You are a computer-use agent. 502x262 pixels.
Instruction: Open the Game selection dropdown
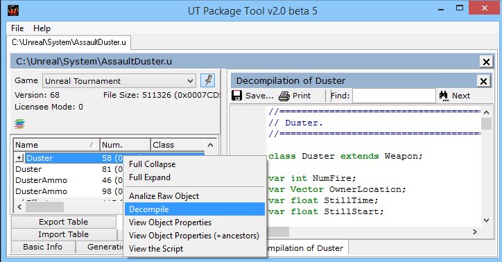pos(119,81)
